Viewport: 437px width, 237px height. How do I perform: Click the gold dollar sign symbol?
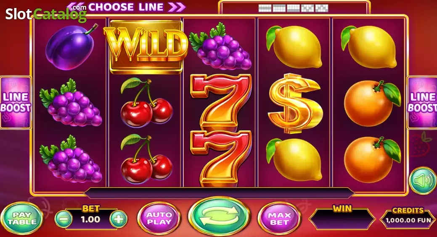(x=295, y=103)
